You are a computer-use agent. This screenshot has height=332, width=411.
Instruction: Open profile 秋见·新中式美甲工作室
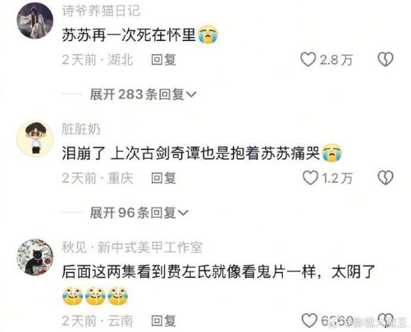[132, 247]
